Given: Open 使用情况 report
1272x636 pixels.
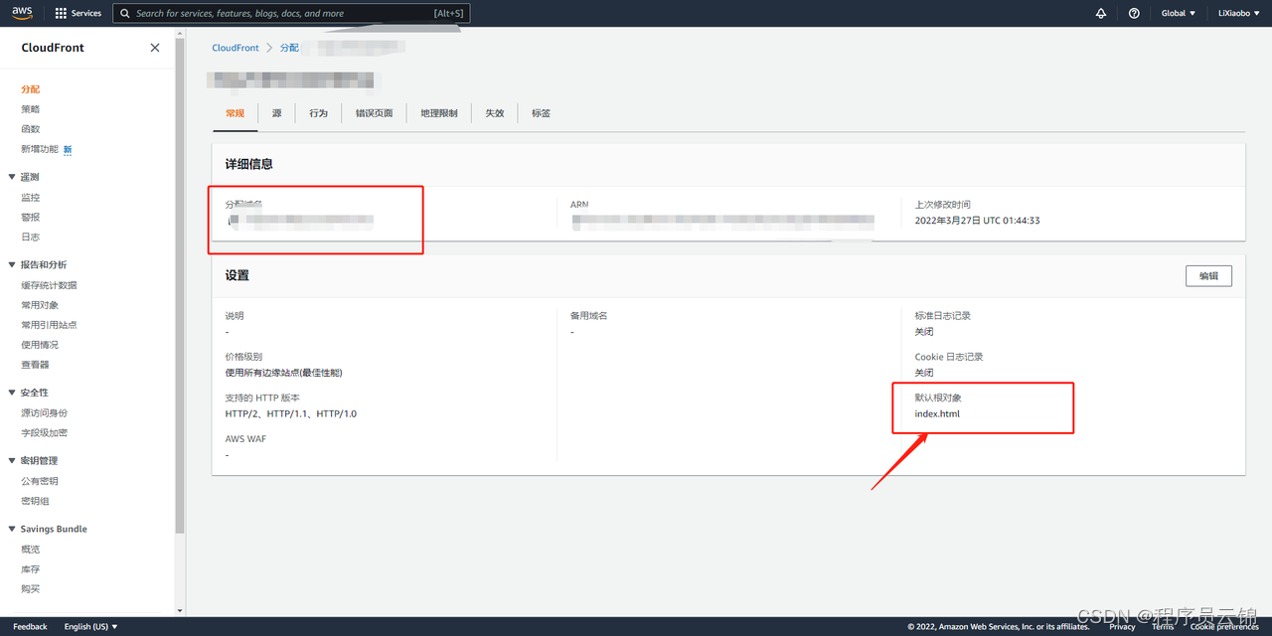Looking at the screenshot, I should pos(40,345).
